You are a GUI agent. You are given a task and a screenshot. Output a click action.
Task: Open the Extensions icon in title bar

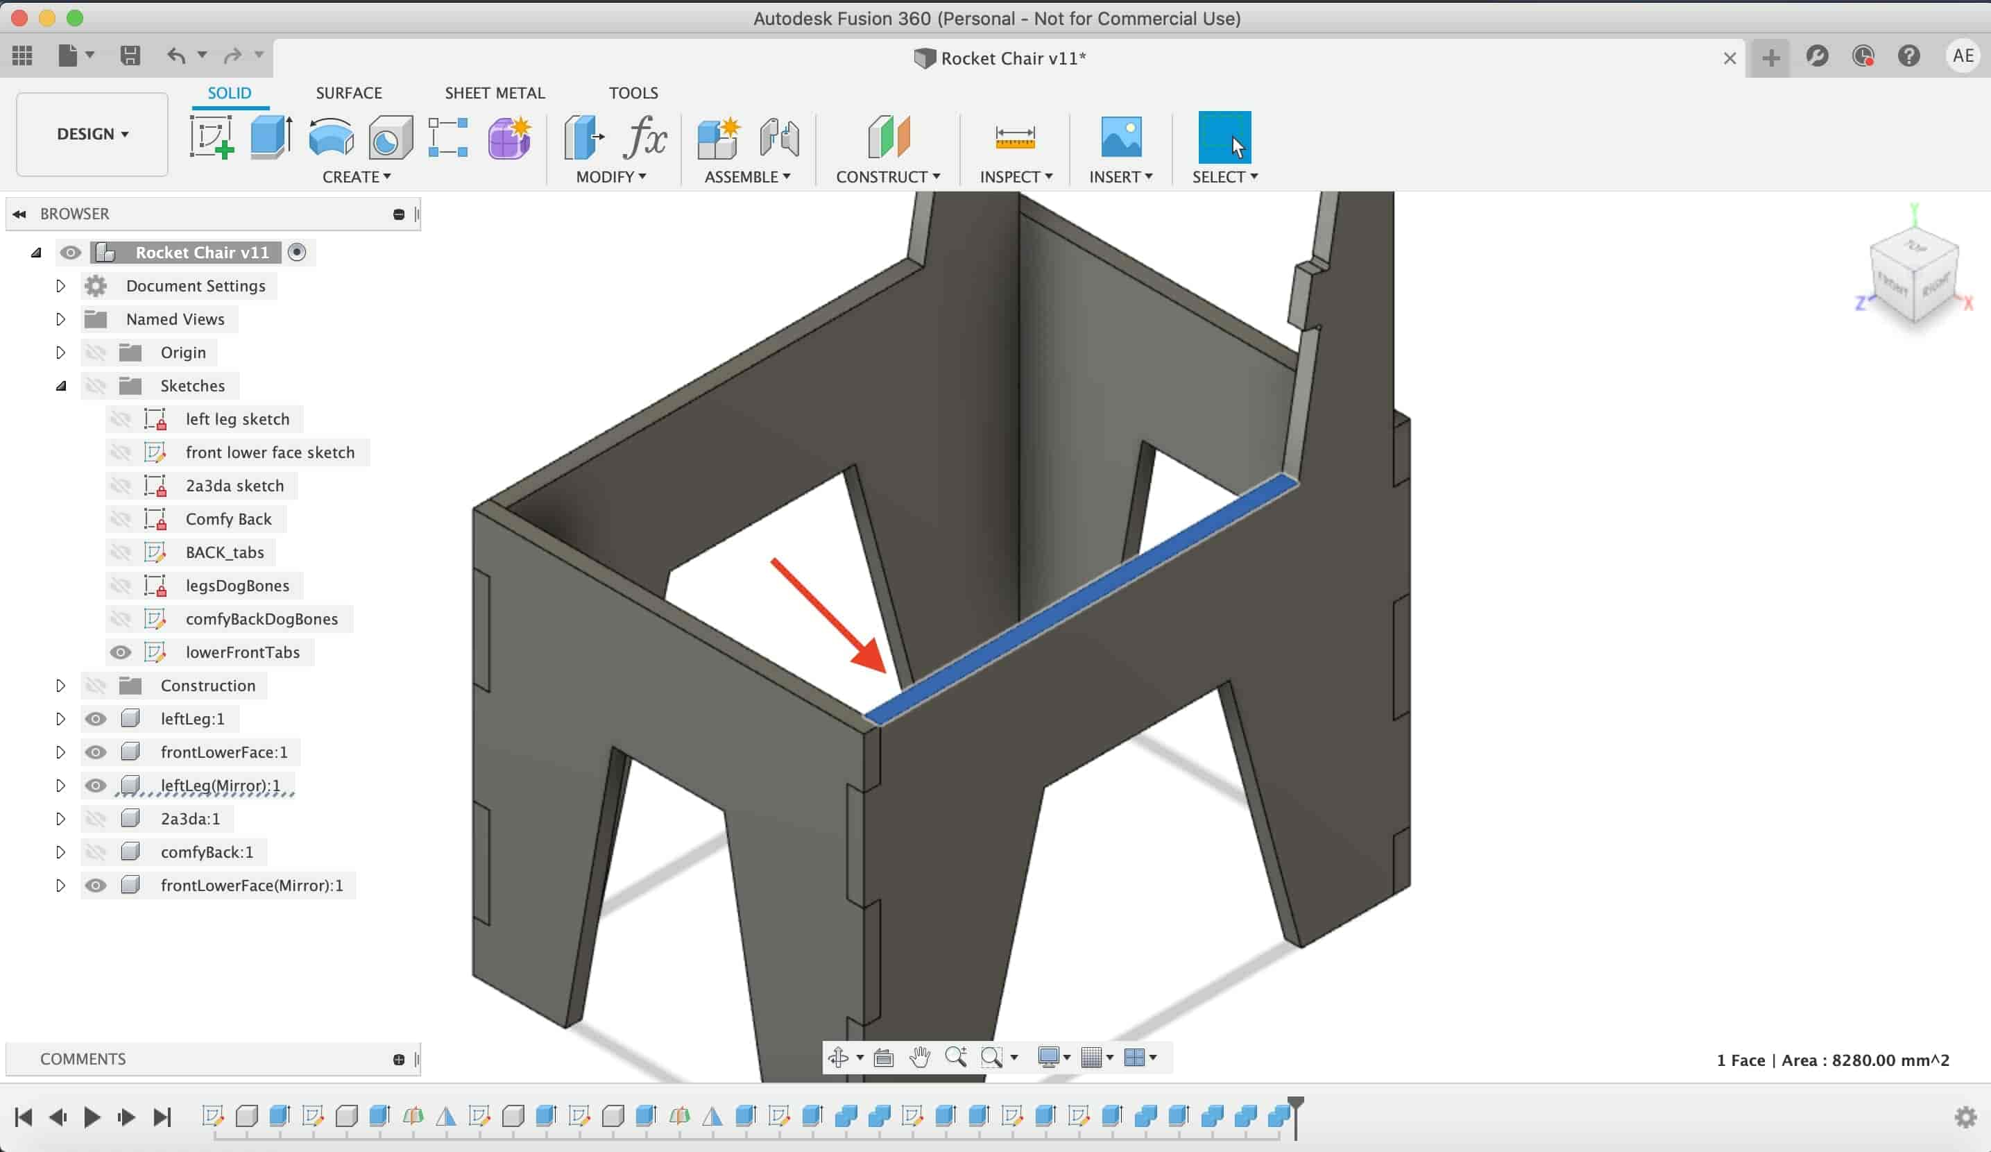tap(1817, 56)
